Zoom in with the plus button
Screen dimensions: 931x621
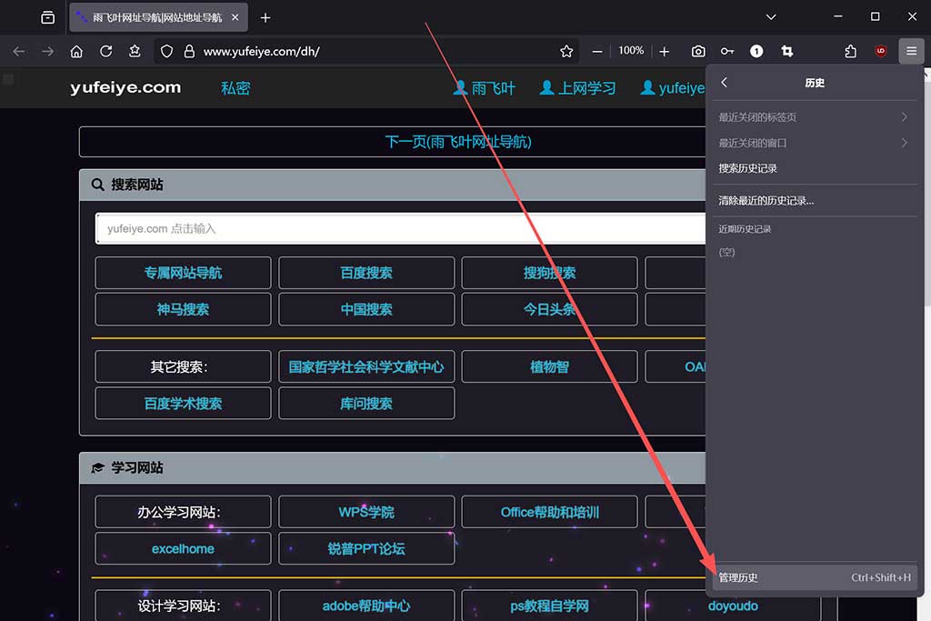pos(665,52)
